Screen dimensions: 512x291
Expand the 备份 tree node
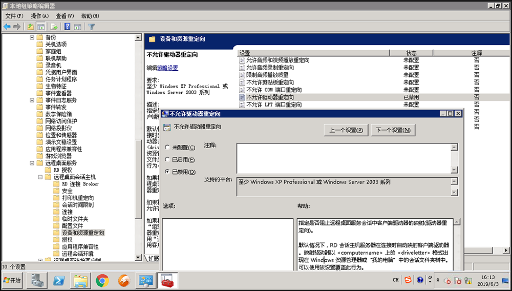click(32, 37)
